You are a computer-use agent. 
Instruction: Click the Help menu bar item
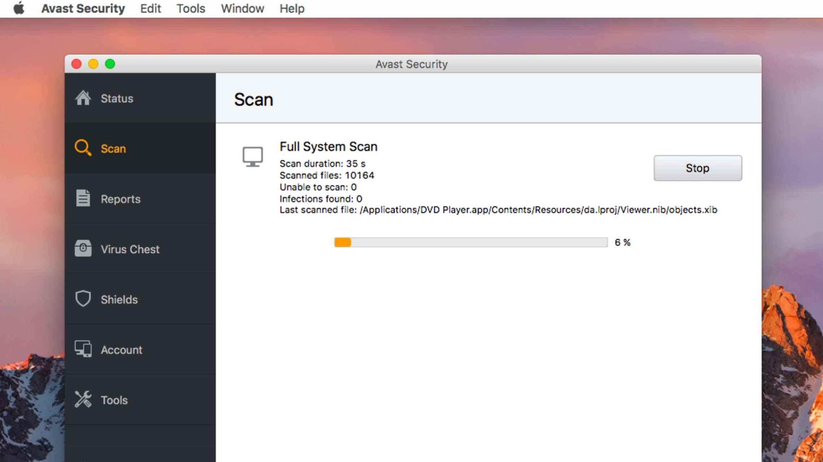click(x=292, y=8)
